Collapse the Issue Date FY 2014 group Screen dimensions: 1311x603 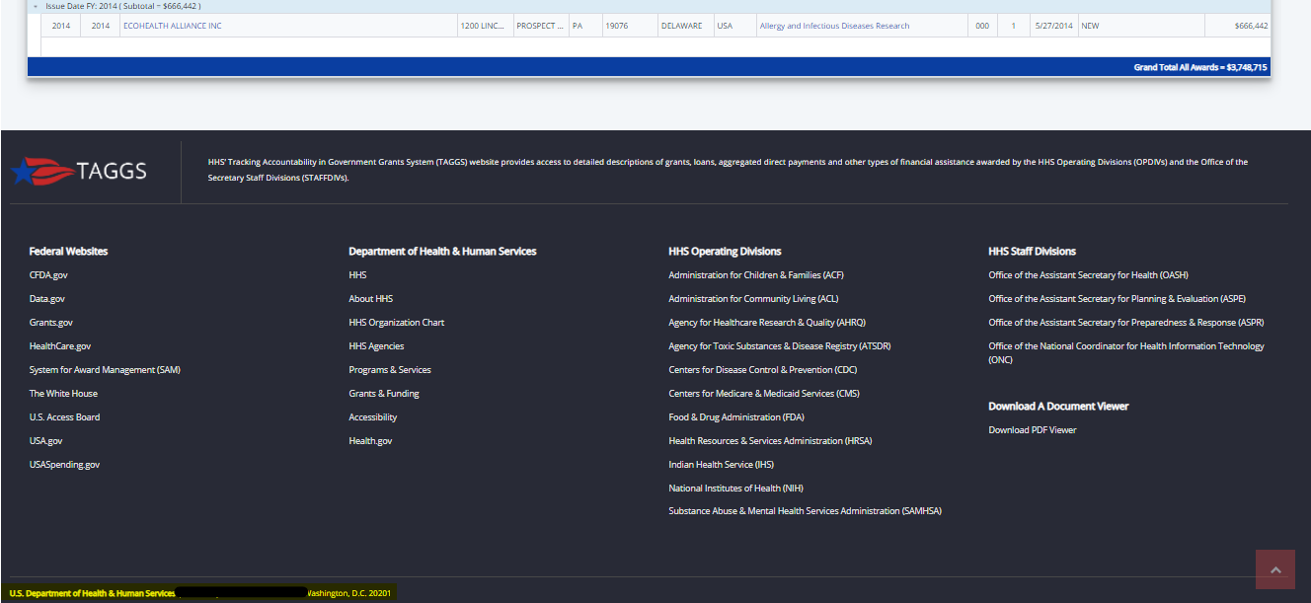[37, 6]
